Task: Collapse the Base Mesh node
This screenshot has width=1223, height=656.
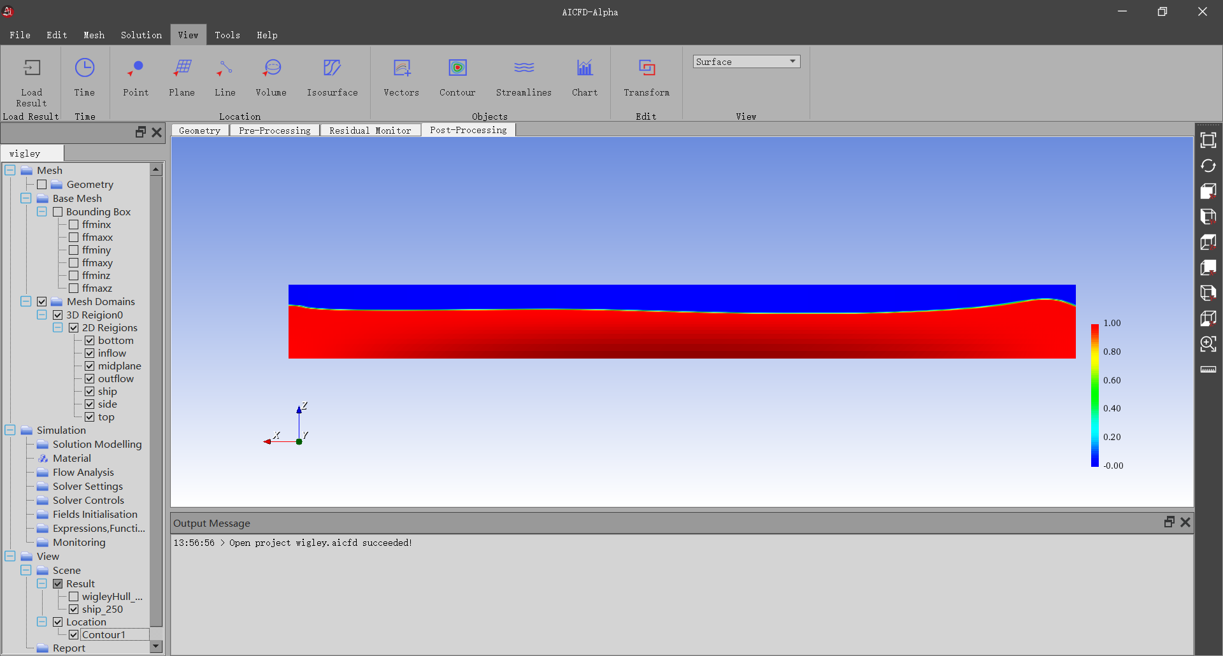Action: point(26,198)
